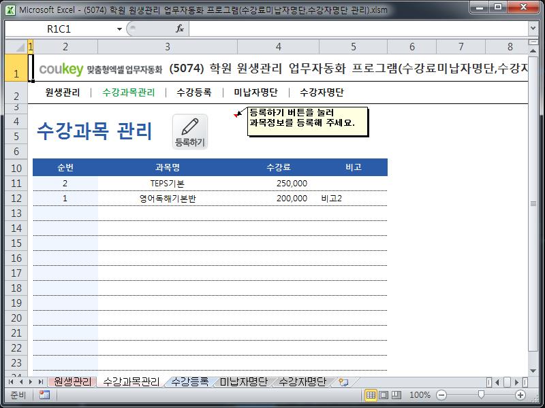Image resolution: width=545 pixels, height=408 pixels.
Task: Click the vertical scrollbar up arrow
Action: [x=533, y=50]
